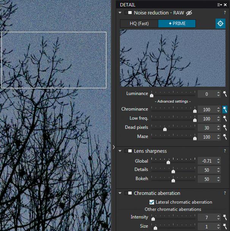Click the 'Other chromatic aberrations' label
This screenshot has width=230, height=231.
173,209
